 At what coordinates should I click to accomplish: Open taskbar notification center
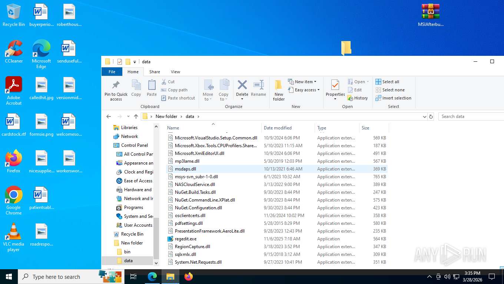492,277
